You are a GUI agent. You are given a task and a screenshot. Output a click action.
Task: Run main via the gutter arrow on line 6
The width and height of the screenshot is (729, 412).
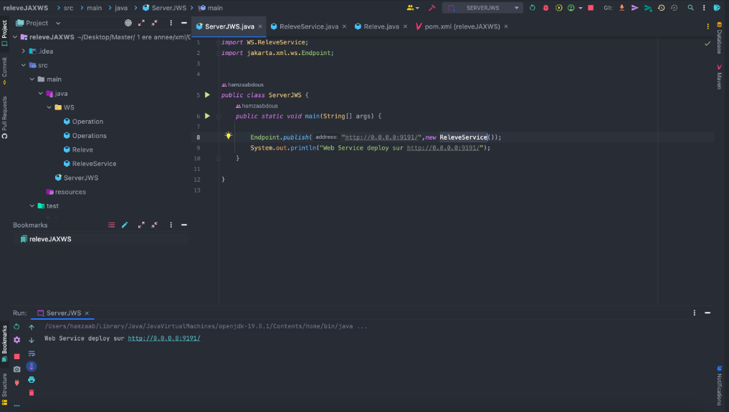[x=208, y=116]
